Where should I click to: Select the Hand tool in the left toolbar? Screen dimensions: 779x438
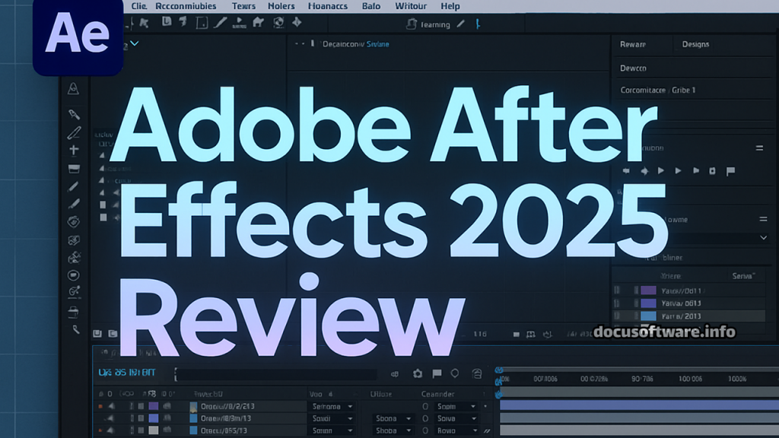click(74, 329)
